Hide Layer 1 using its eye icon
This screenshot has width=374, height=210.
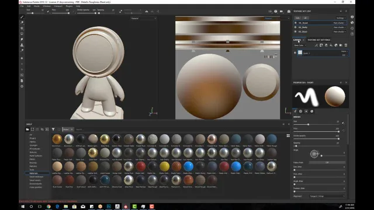coord(295,53)
